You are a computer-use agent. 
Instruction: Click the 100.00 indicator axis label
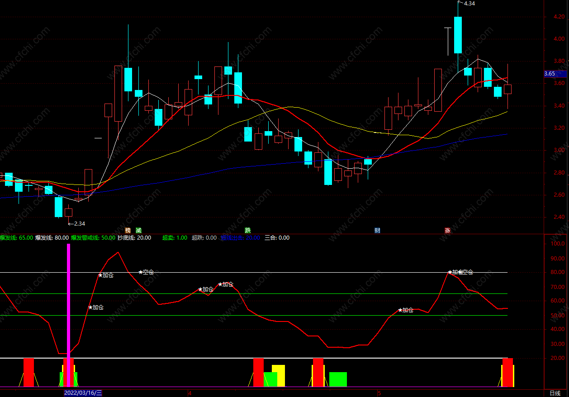[558, 244]
